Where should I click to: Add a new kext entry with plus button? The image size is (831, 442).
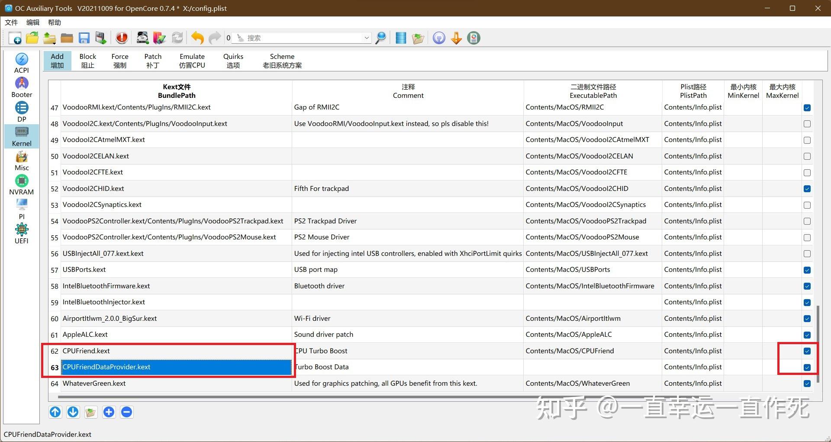[109, 412]
